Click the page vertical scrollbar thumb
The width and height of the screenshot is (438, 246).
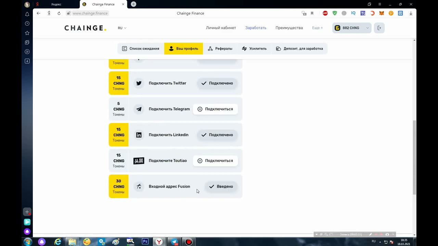414,157
